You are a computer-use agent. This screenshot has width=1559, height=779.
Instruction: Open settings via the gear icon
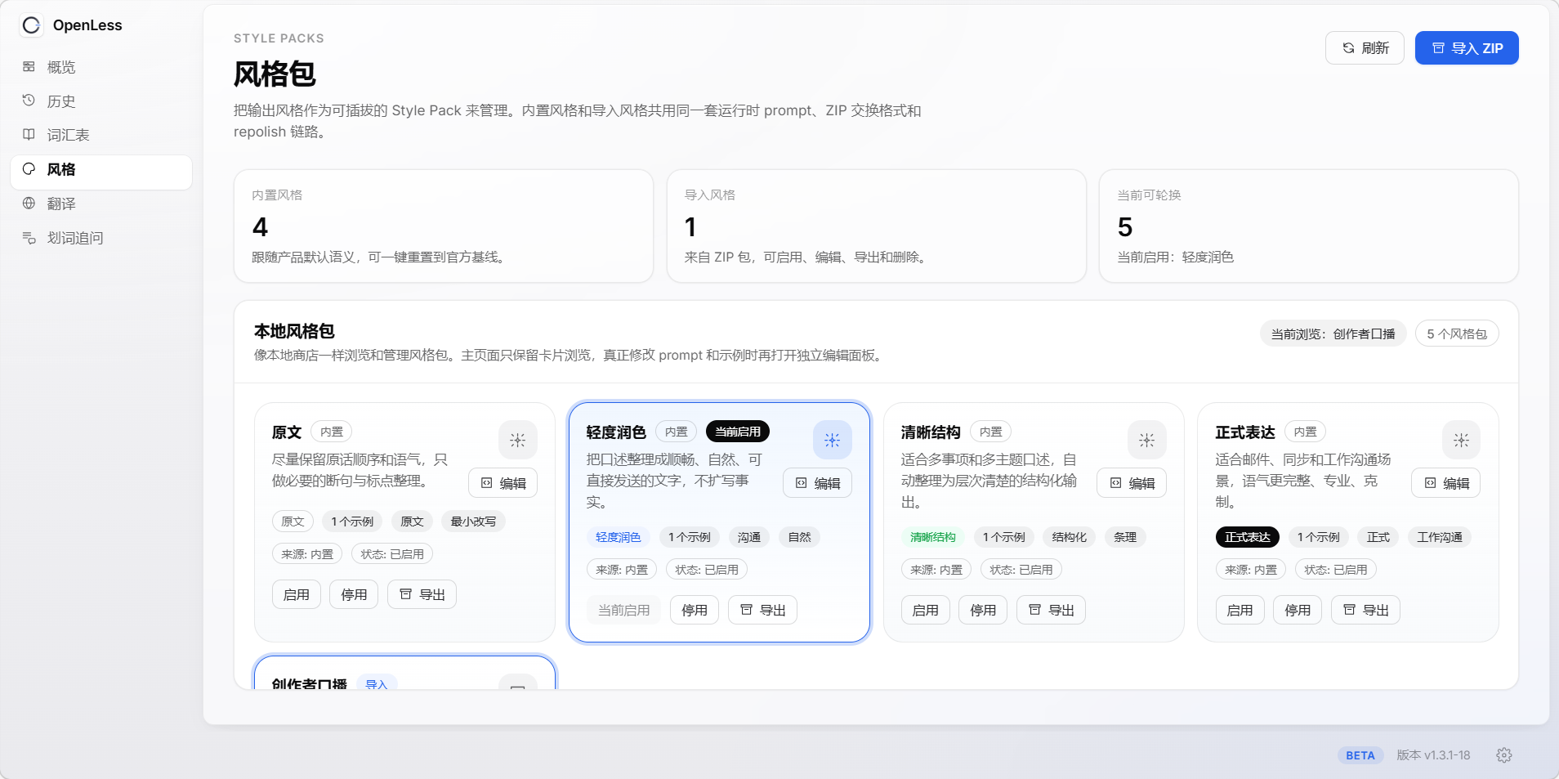tap(1504, 755)
